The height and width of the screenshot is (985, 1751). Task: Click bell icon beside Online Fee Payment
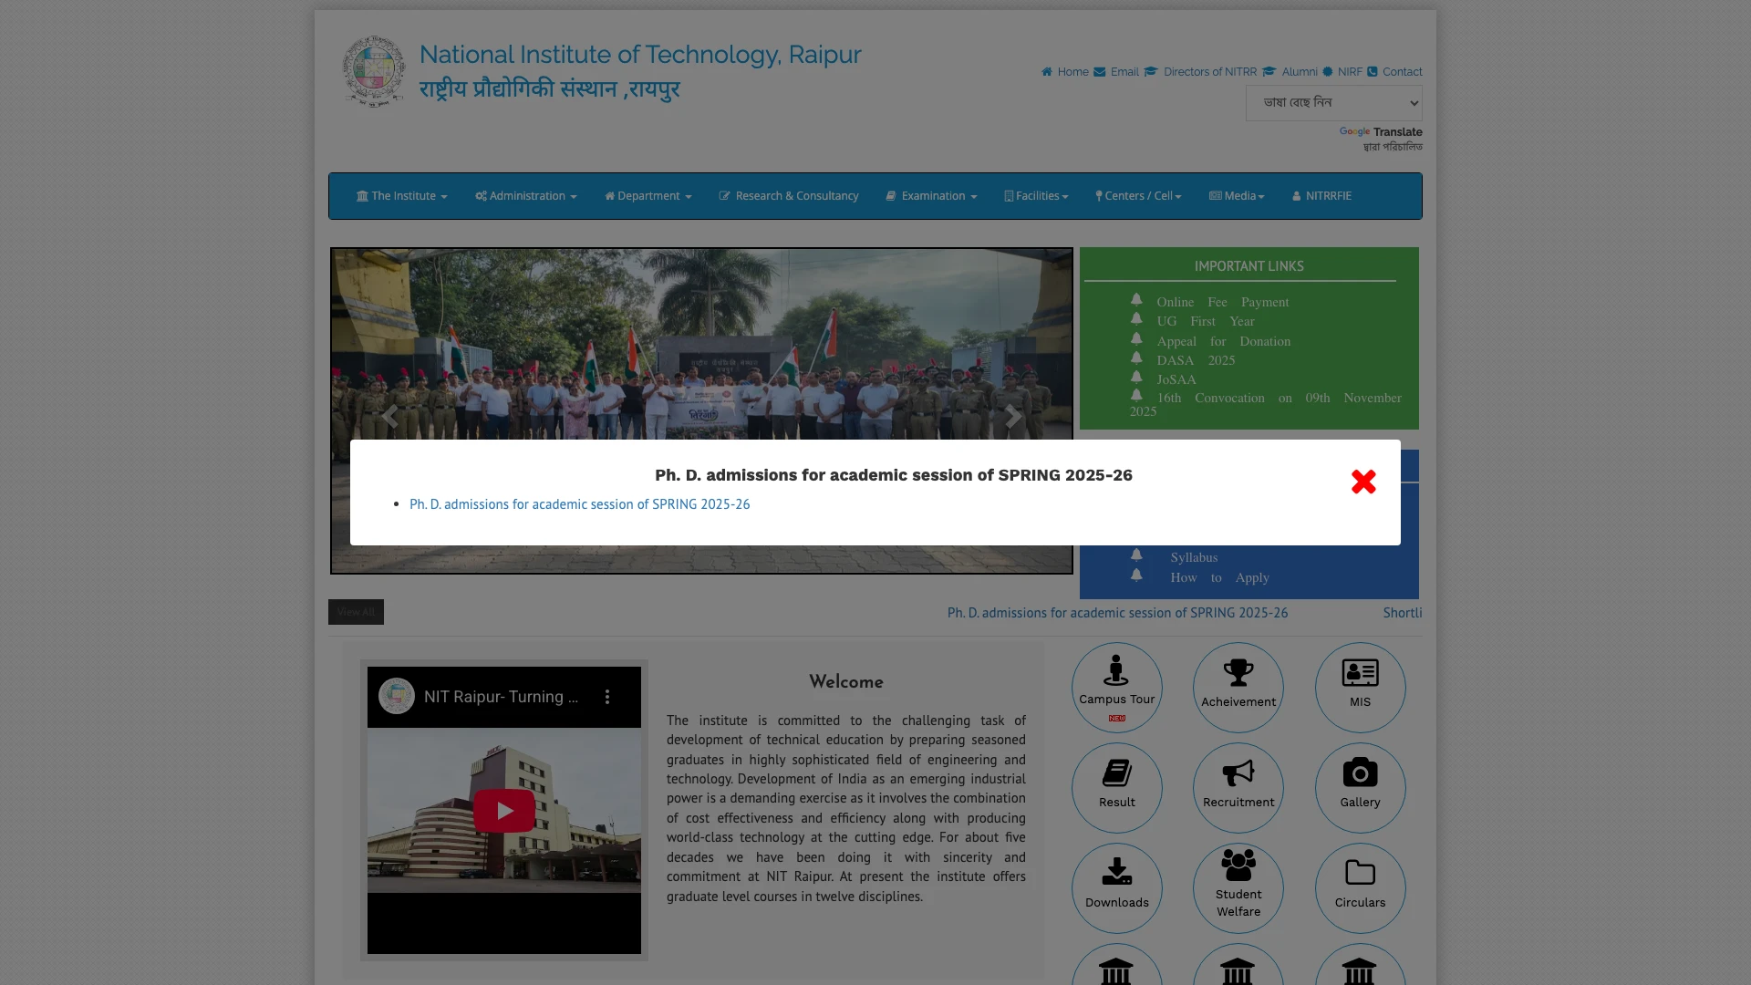tap(1136, 299)
